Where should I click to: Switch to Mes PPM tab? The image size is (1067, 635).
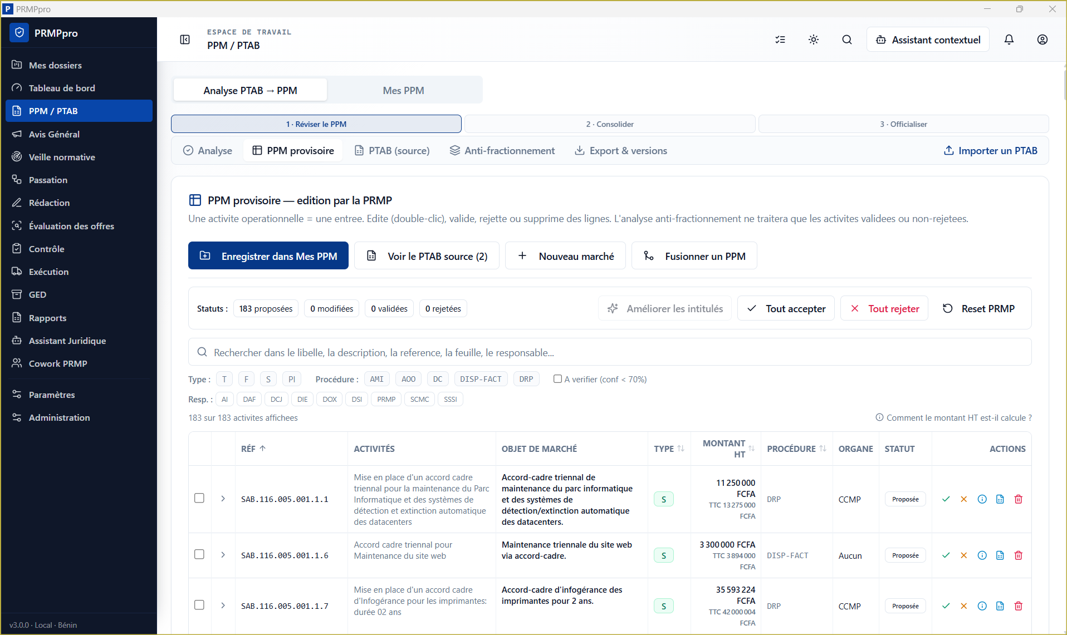click(x=403, y=90)
